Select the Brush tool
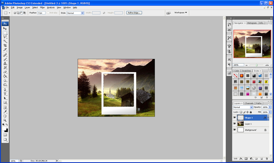Screen dimensions: 274x163 point(5,59)
